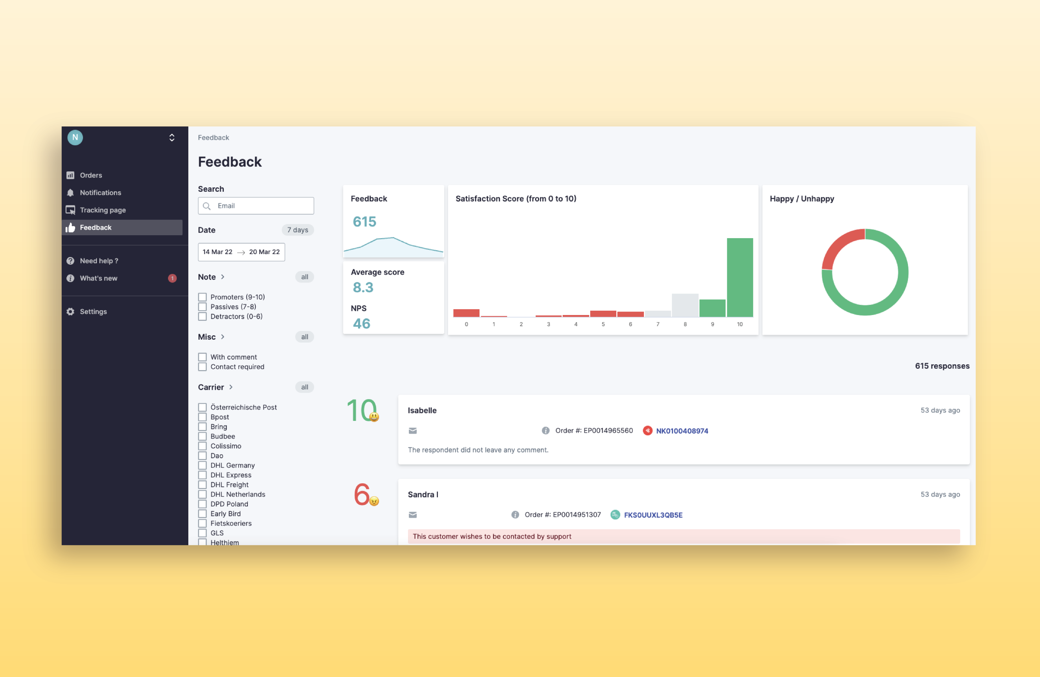This screenshot has width=1040, height=677.
Task: Enable the With comment checkbox filter
Action: click(202, 356)
